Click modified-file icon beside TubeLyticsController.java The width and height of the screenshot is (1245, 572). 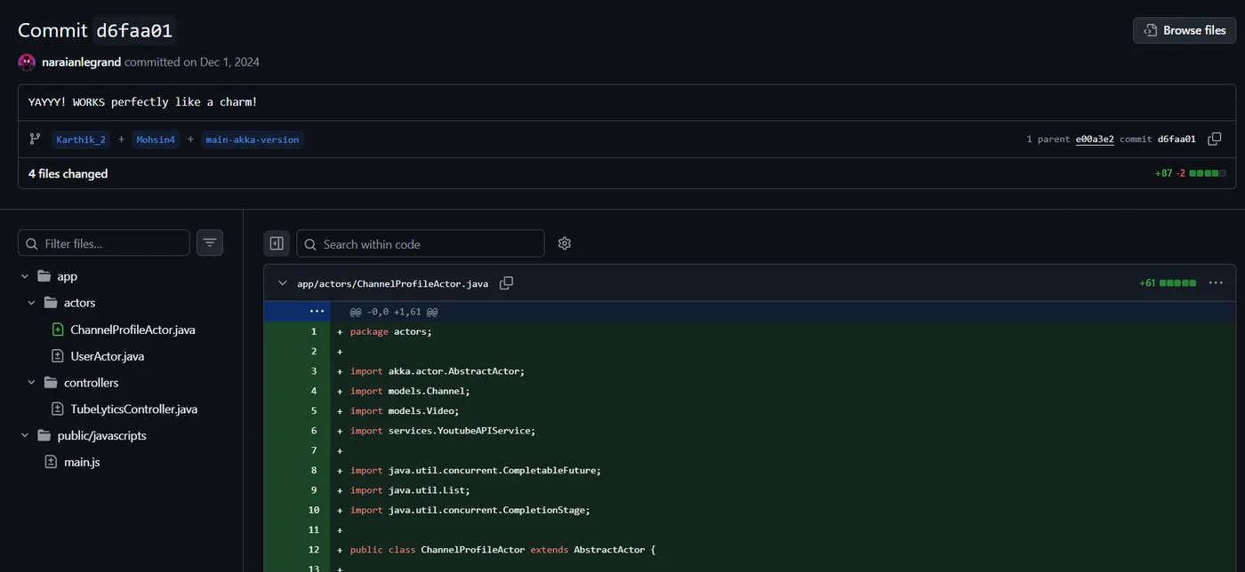[x=59, y=409]
